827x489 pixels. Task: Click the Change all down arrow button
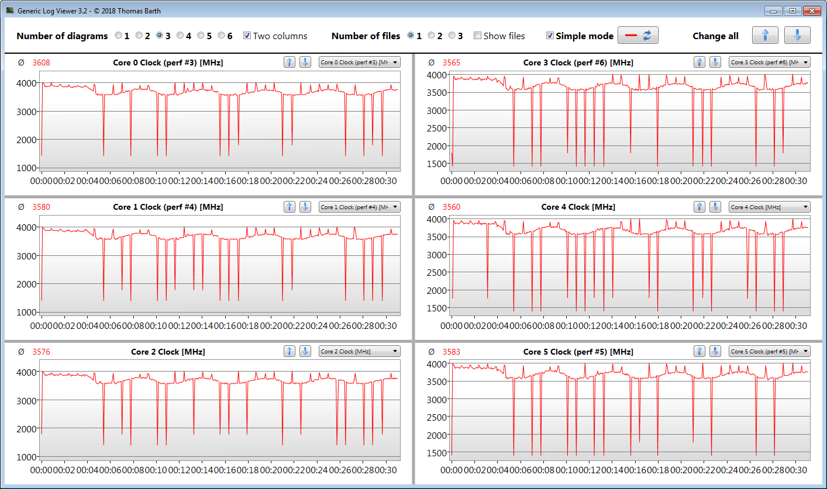coord(797,35)
